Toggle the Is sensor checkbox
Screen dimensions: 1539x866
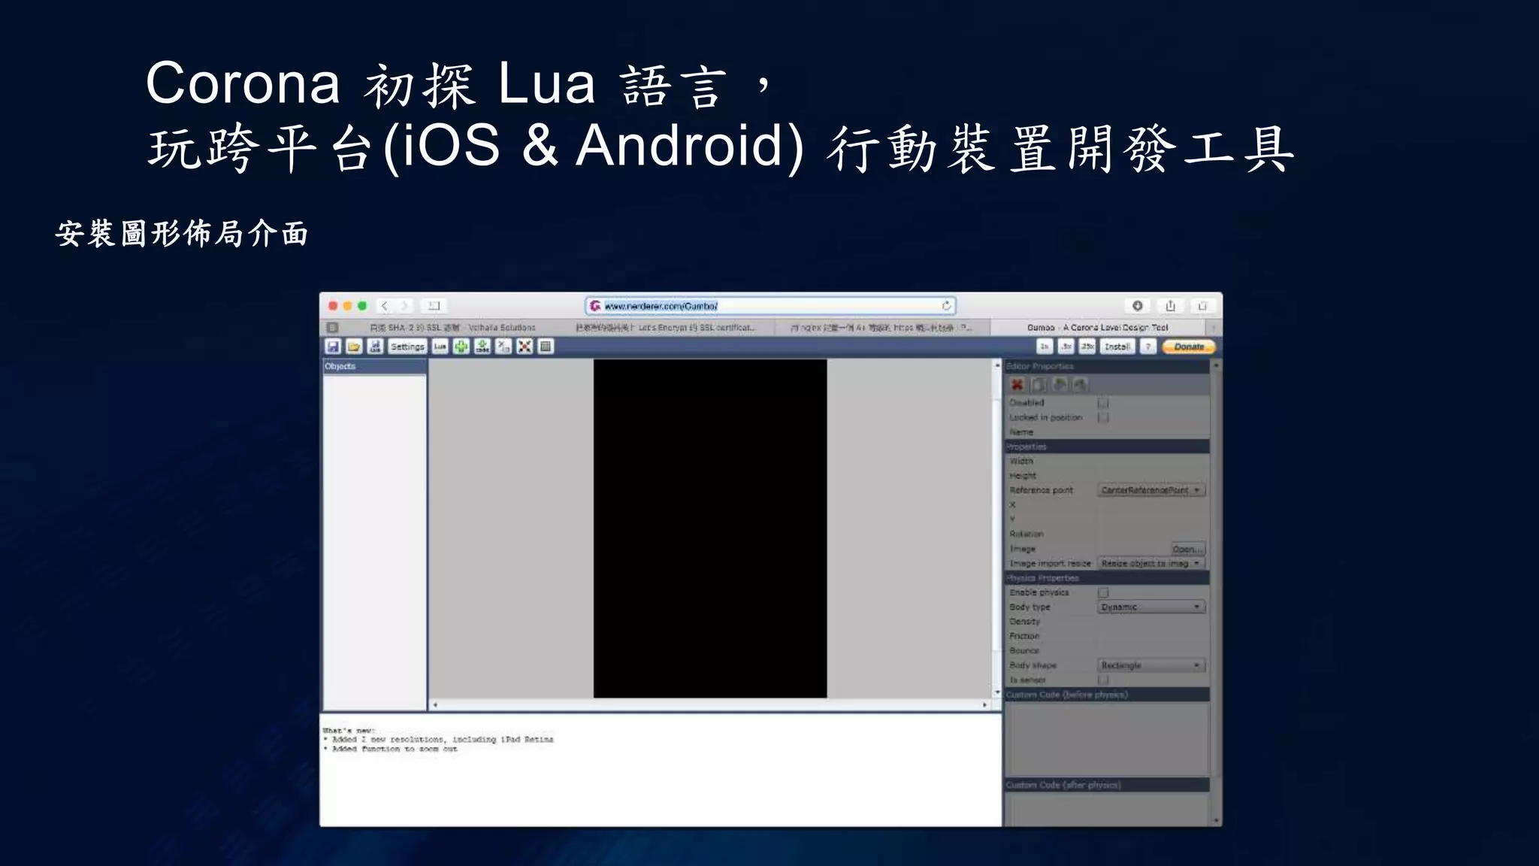1103,680
